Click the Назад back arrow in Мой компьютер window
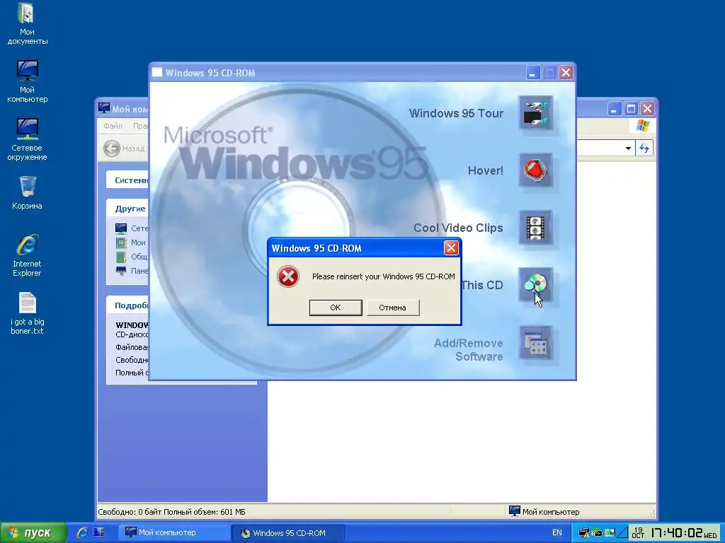This screenshot has width=725, height=543. 111,148
